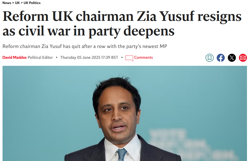This screenshot has width=249, height=161.
Task: Share the article by email icon
Action: (243, 58)
